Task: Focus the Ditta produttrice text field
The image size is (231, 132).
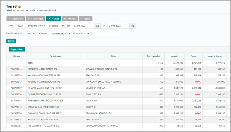Action: 105,34
